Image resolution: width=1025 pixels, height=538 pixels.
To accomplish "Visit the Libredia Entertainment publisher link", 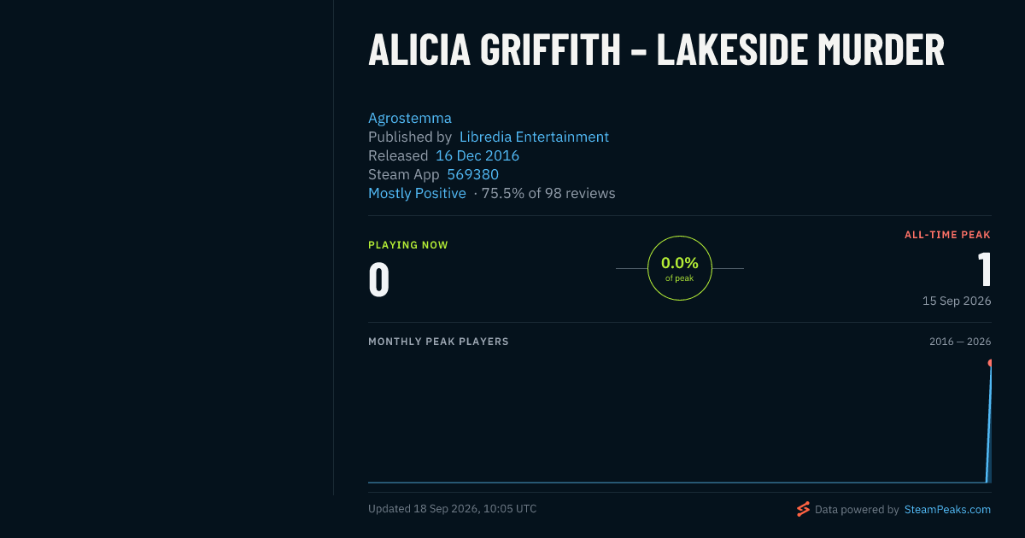I will 534,137.
